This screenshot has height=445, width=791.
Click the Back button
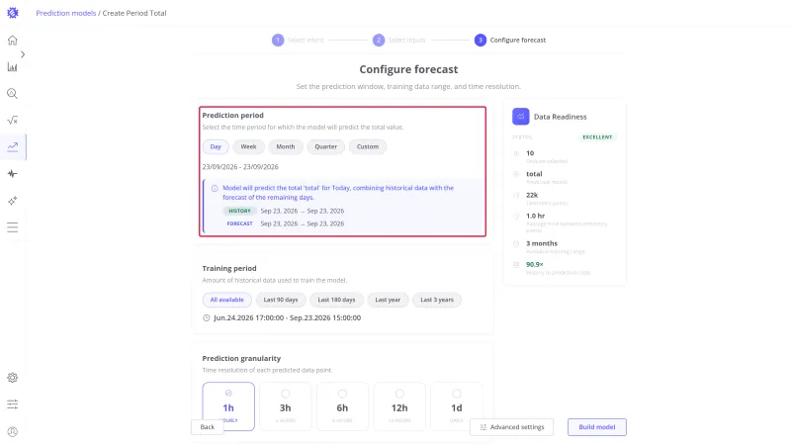pyautogui.click(x=208, y=427)
